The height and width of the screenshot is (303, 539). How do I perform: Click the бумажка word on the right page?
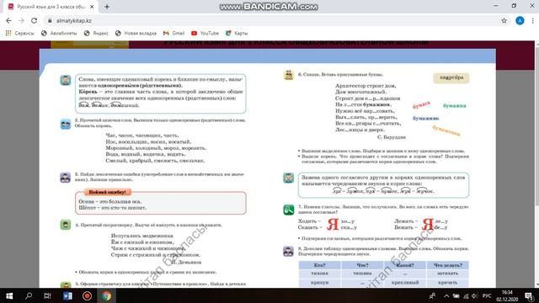coord(455,106)
